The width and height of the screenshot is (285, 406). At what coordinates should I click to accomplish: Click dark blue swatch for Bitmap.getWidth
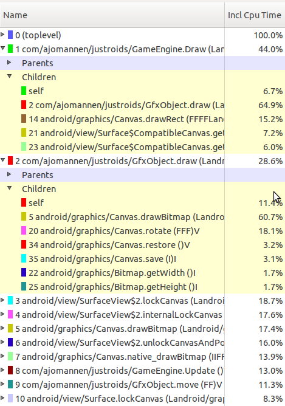point(24,272)
